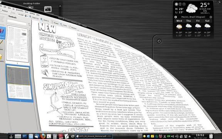Show previous location in weather widget
222x139 pixels.
[x=176, y=17]
